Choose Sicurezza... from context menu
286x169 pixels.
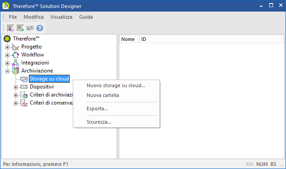coord(116,122)
